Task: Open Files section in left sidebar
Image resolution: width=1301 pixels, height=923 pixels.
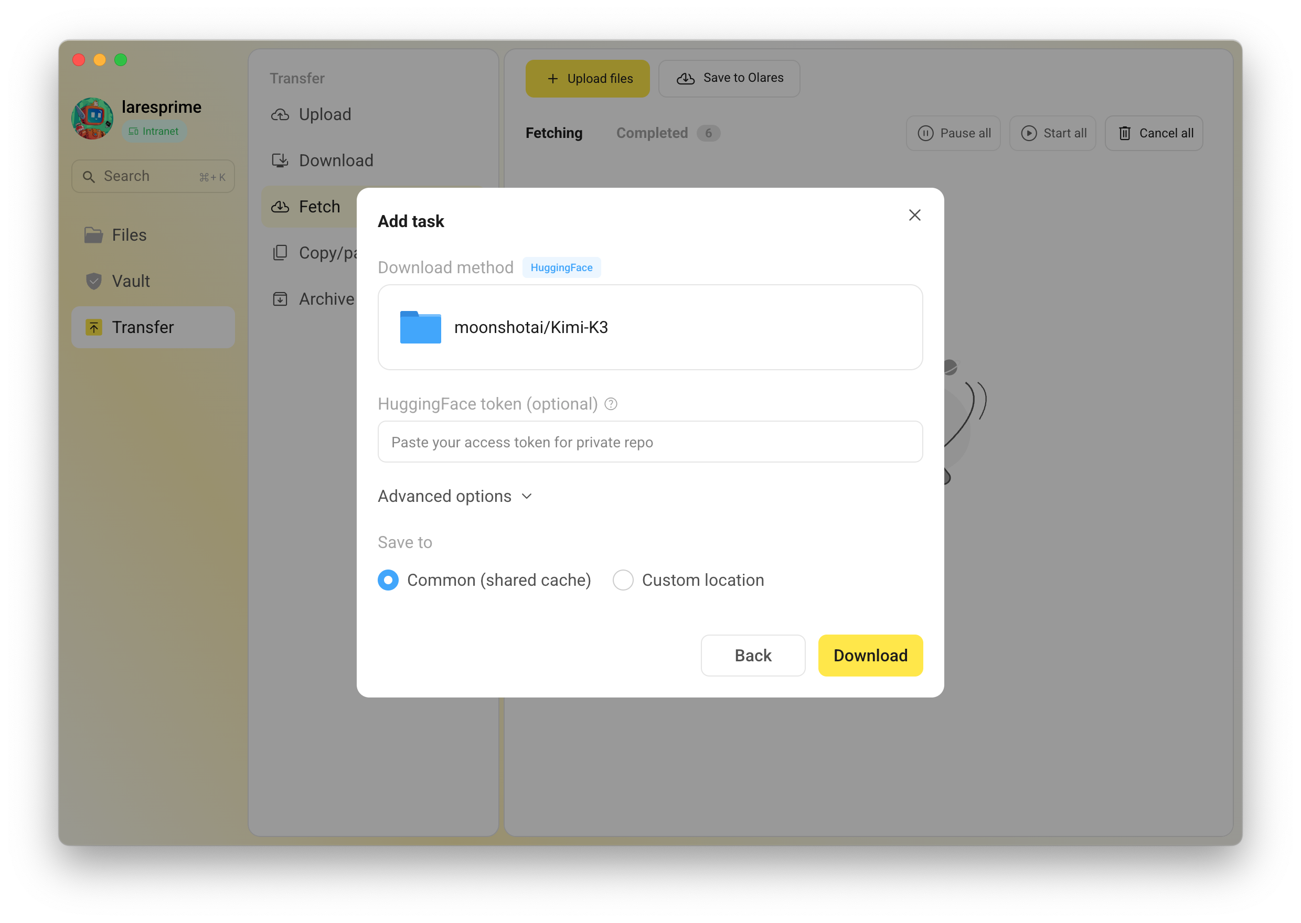Action: click(153, 235)
